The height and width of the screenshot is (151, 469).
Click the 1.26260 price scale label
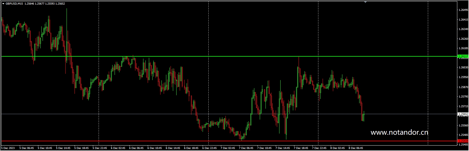[x=463, y=39]
